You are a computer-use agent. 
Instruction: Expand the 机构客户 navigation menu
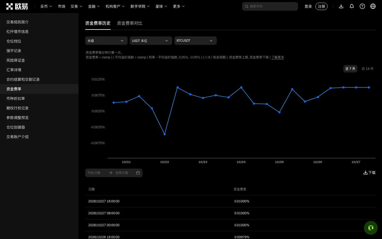click(x=115, y=6)
